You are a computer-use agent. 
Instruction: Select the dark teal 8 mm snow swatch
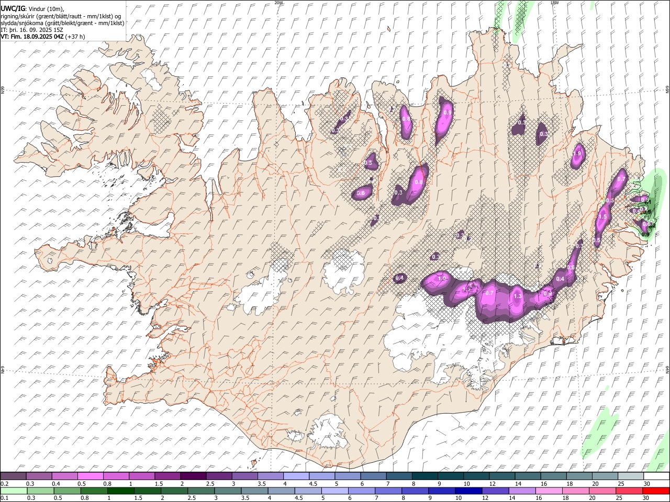[425, 476]
